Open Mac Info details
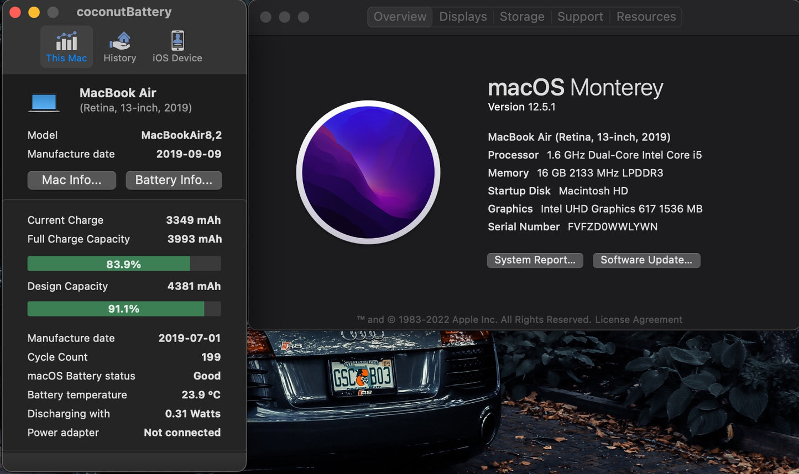The height and width of the screenshot is (474, 799). (x=71, y=180)
